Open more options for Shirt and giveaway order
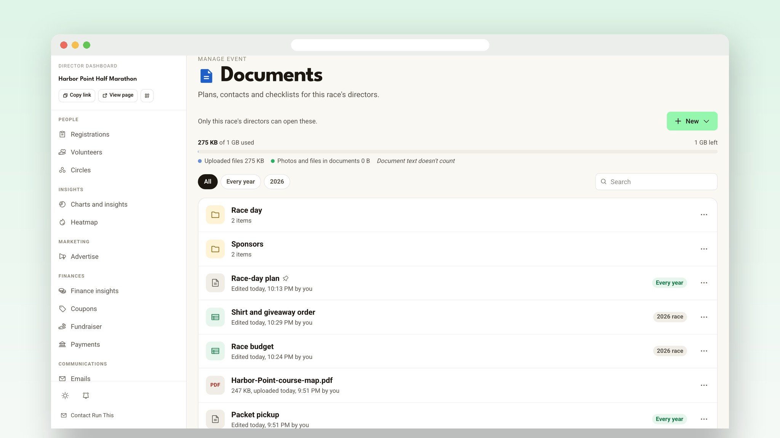 click(x=704, y=317)
